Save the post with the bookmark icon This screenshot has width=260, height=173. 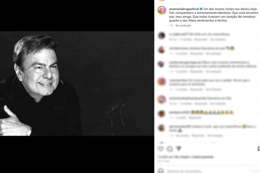point(259,148)
